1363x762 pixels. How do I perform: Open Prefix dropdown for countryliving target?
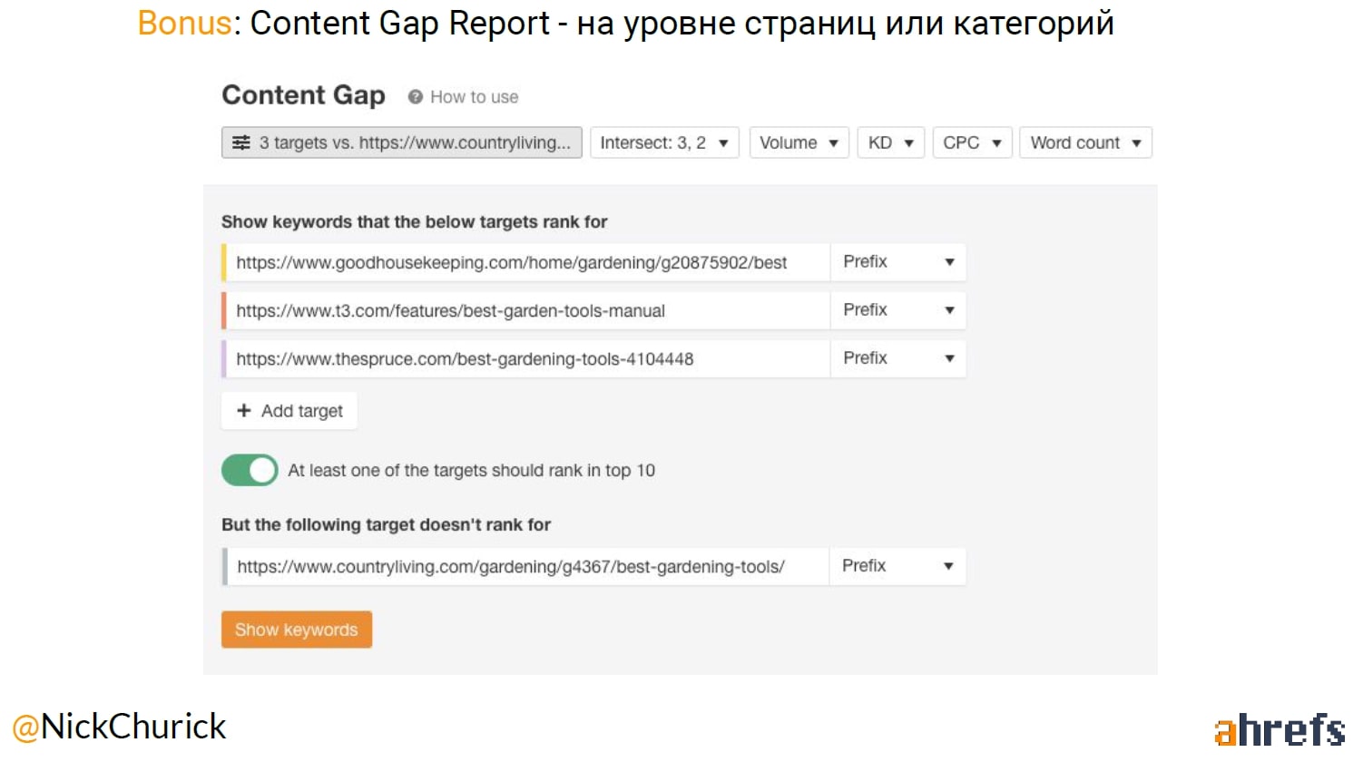tap(897, 566)
